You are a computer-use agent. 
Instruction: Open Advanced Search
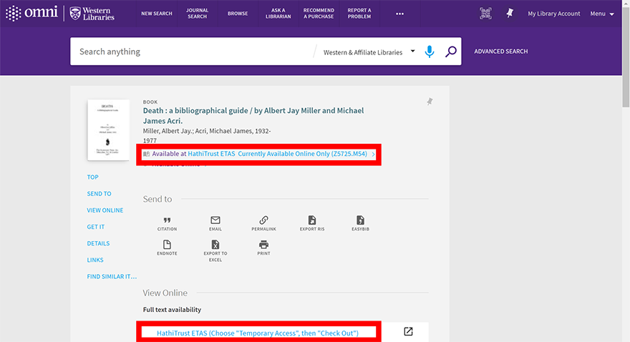point(500,52)
